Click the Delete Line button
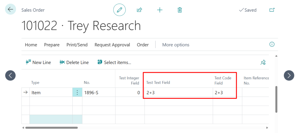The width and height of the screenshot is (299, 133). point(74,62)
